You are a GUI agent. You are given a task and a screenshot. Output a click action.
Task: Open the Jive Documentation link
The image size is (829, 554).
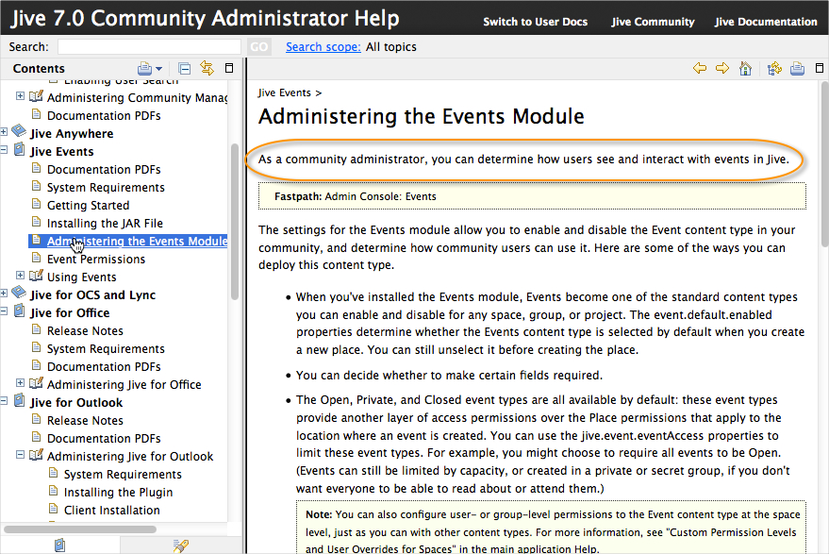pos(766,22)
